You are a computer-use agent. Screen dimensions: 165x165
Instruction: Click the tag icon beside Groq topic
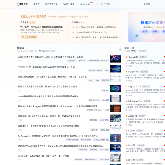[x=73, y=27]
